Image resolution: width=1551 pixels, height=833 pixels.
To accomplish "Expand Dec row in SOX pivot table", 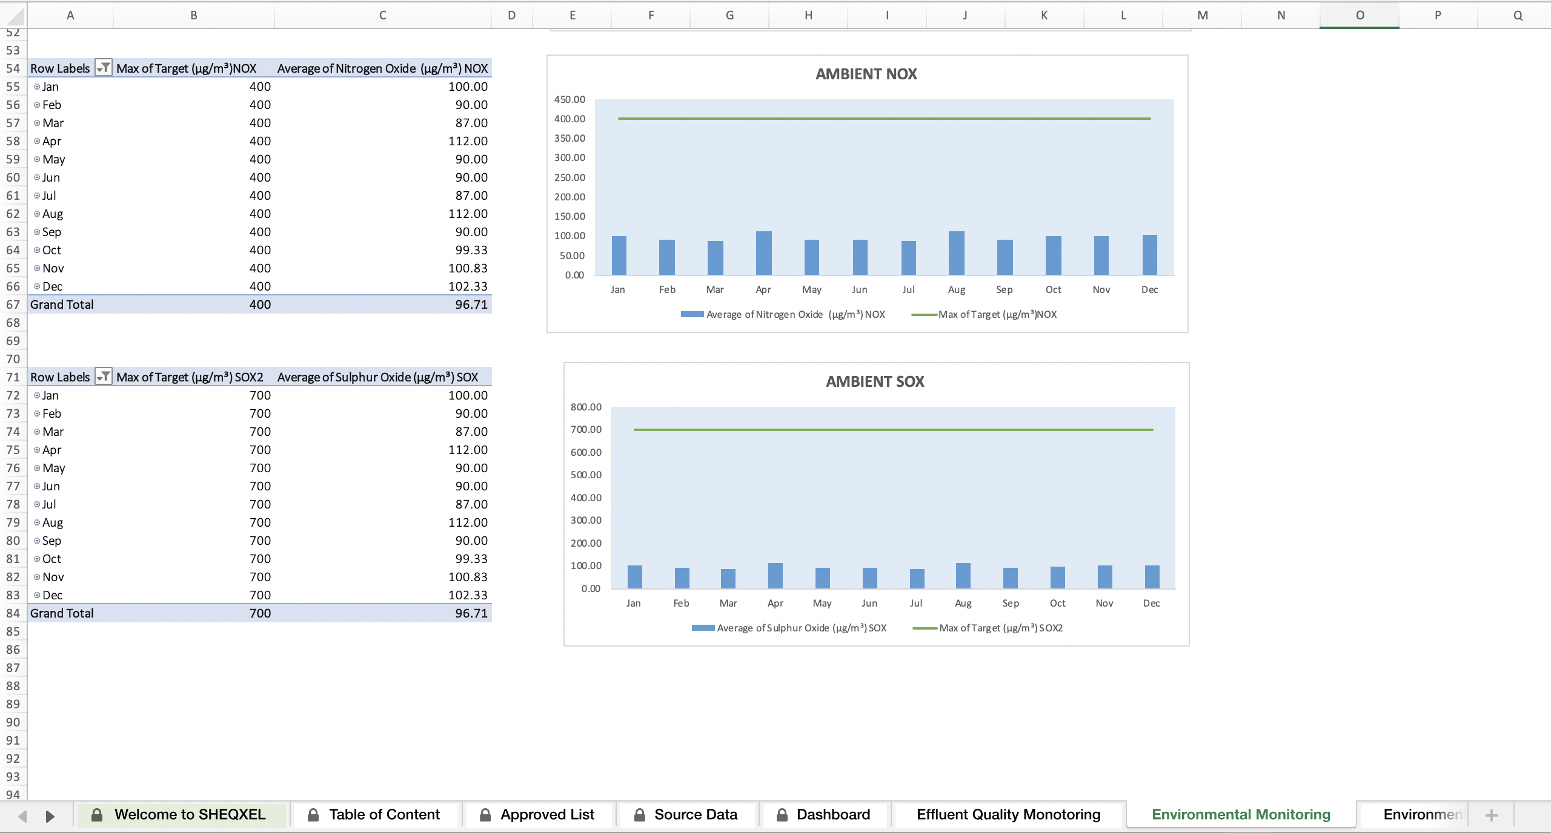I will (x=37, y=595).
